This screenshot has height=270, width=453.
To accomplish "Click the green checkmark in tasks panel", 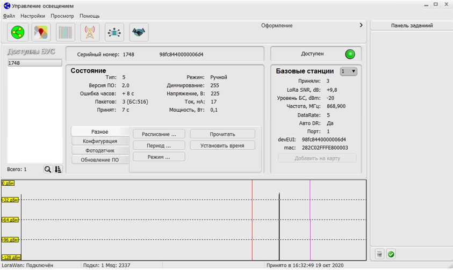I will [x=391, y=254].
